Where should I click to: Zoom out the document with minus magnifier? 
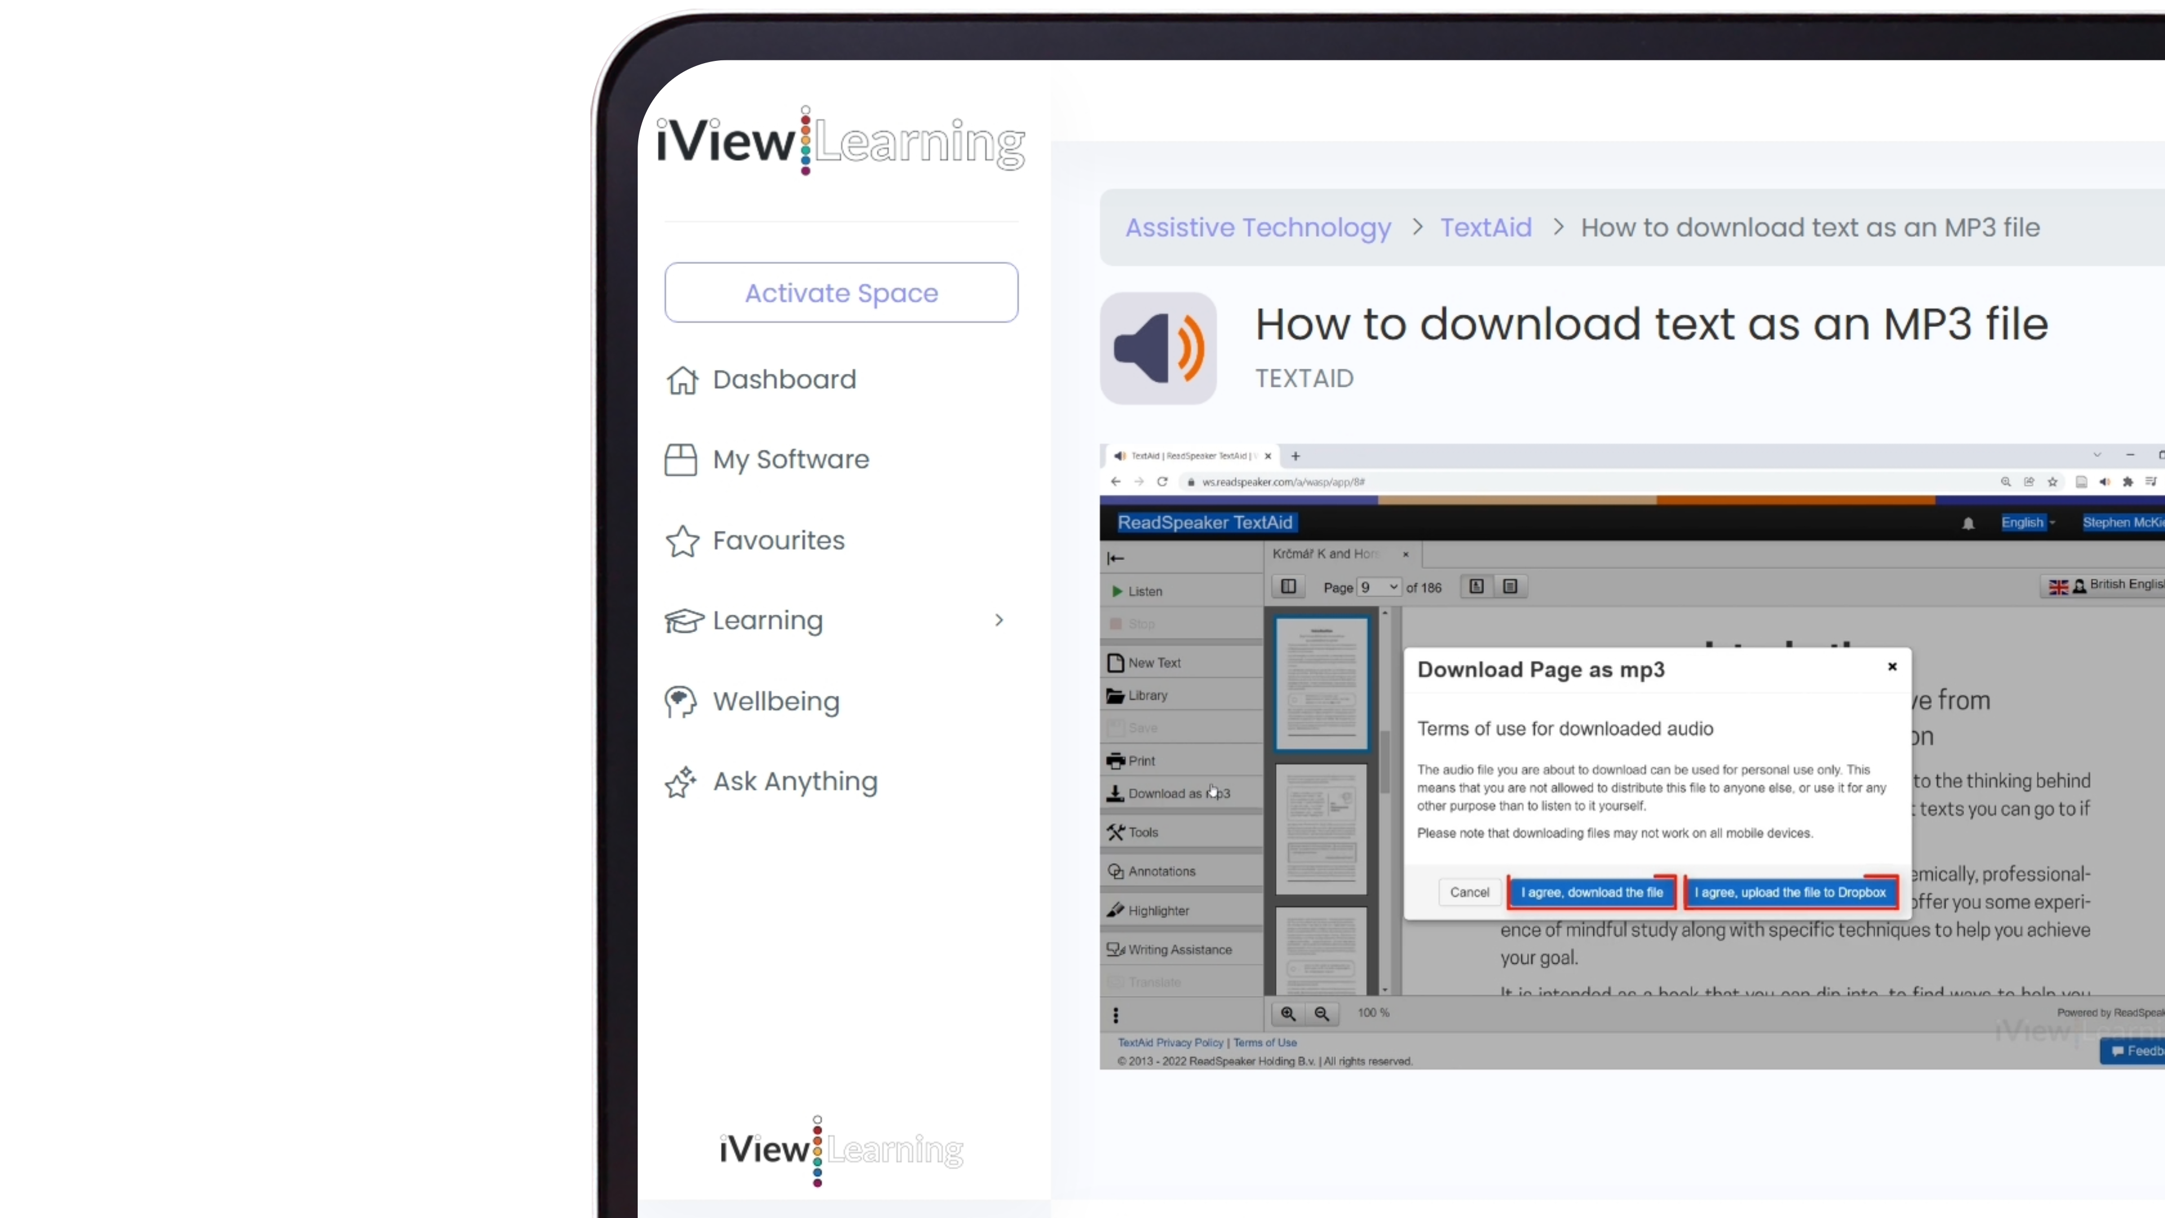coord(1322,1014)
